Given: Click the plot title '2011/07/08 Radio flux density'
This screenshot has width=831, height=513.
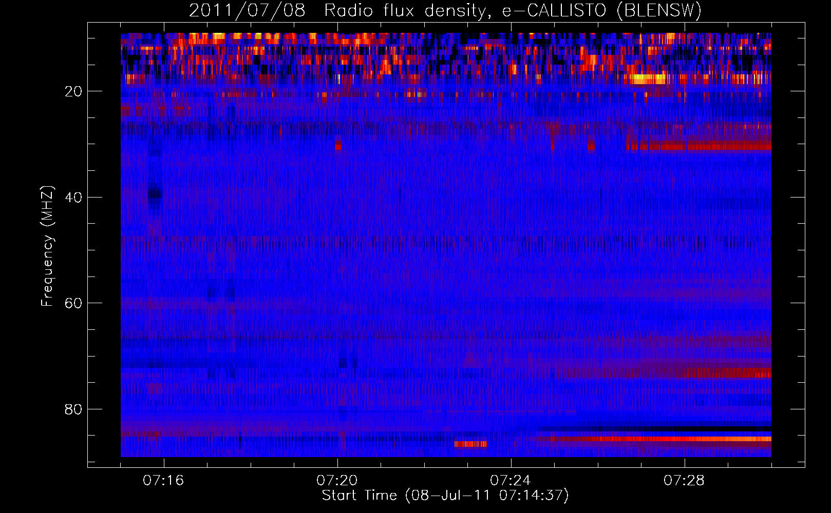Looking at the screenshot, I should pyautogui.click(x=445, y=11).
